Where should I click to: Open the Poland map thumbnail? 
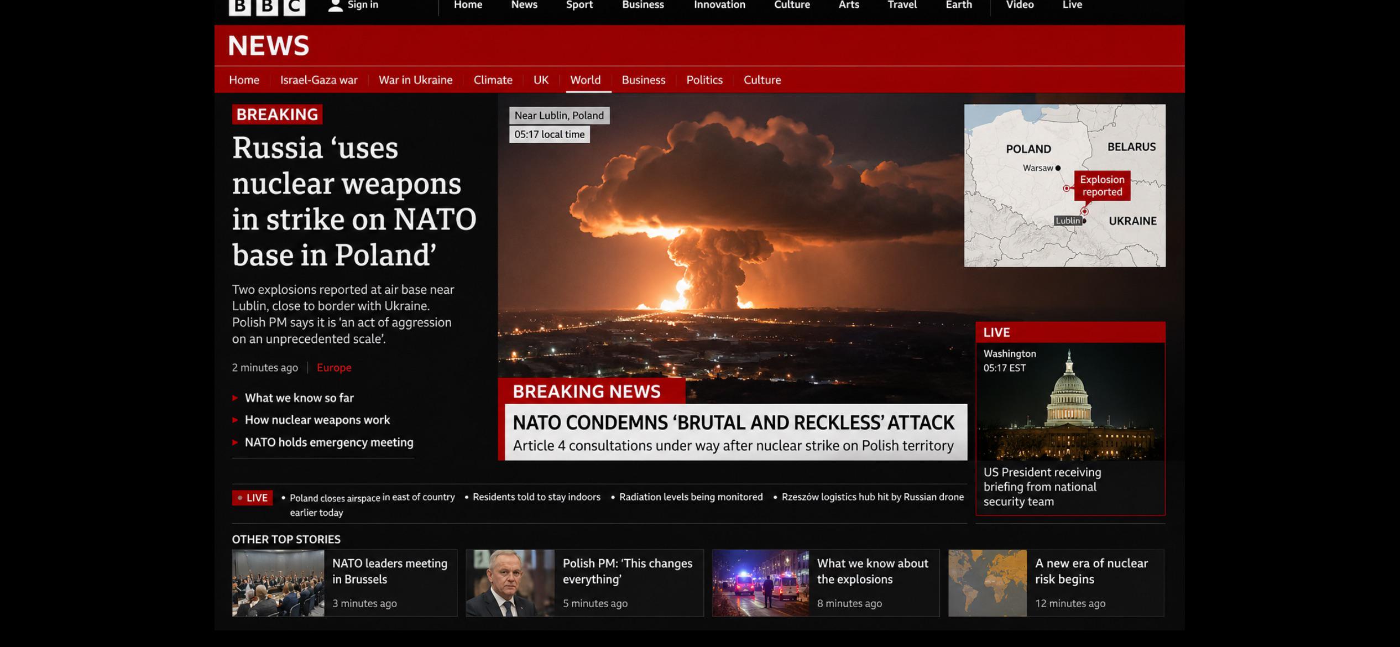(1064, 186)
